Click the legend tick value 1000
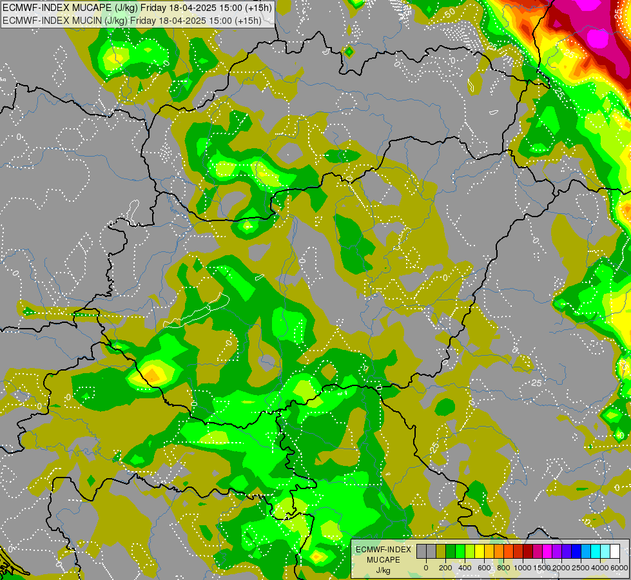This screenshot has height=580, width=631. 522,568
